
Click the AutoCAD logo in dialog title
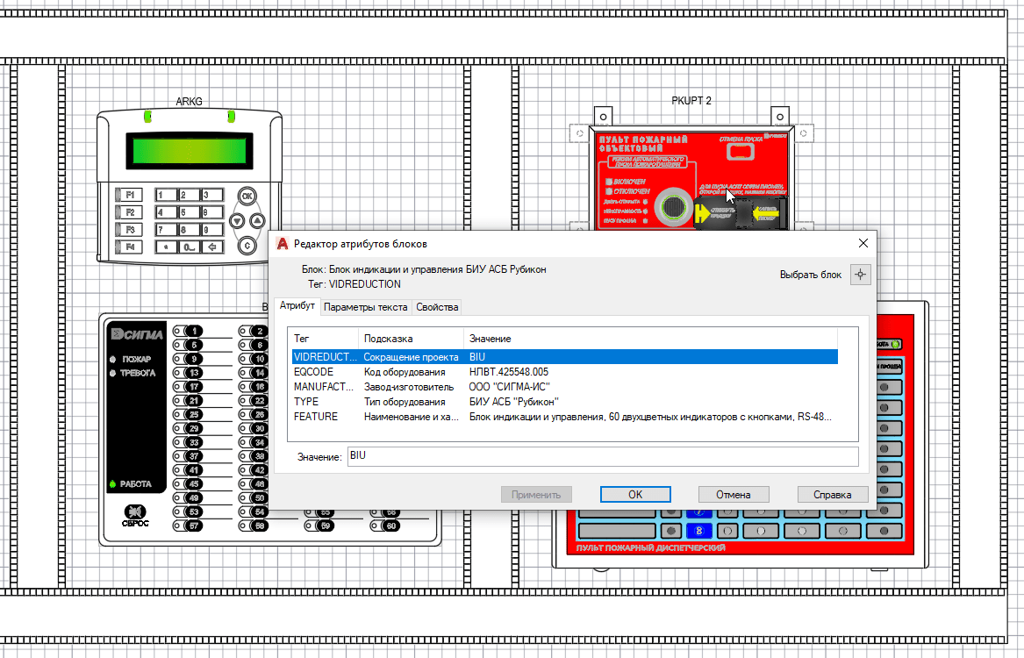283,244
